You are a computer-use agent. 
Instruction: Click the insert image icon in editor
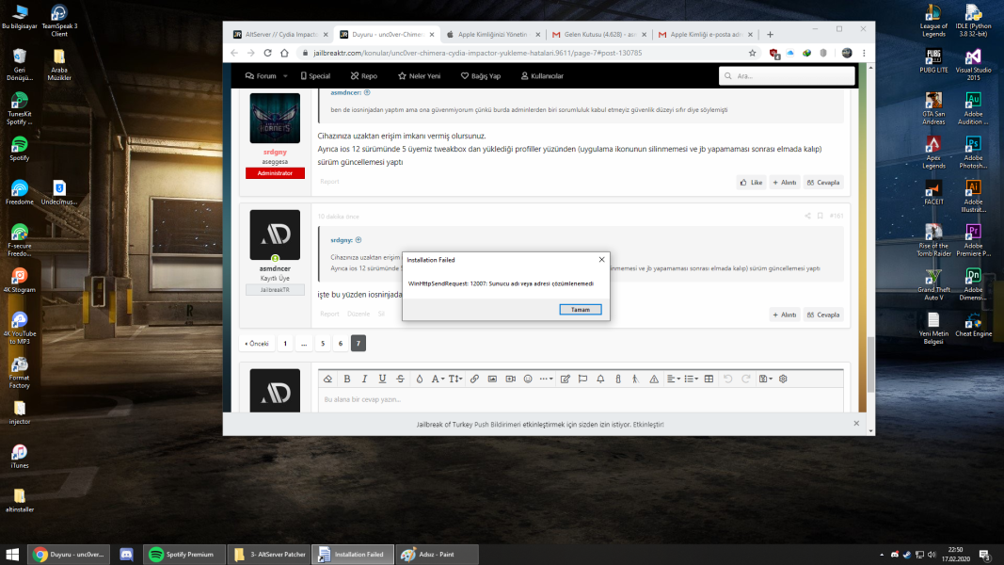coord(492,379)
